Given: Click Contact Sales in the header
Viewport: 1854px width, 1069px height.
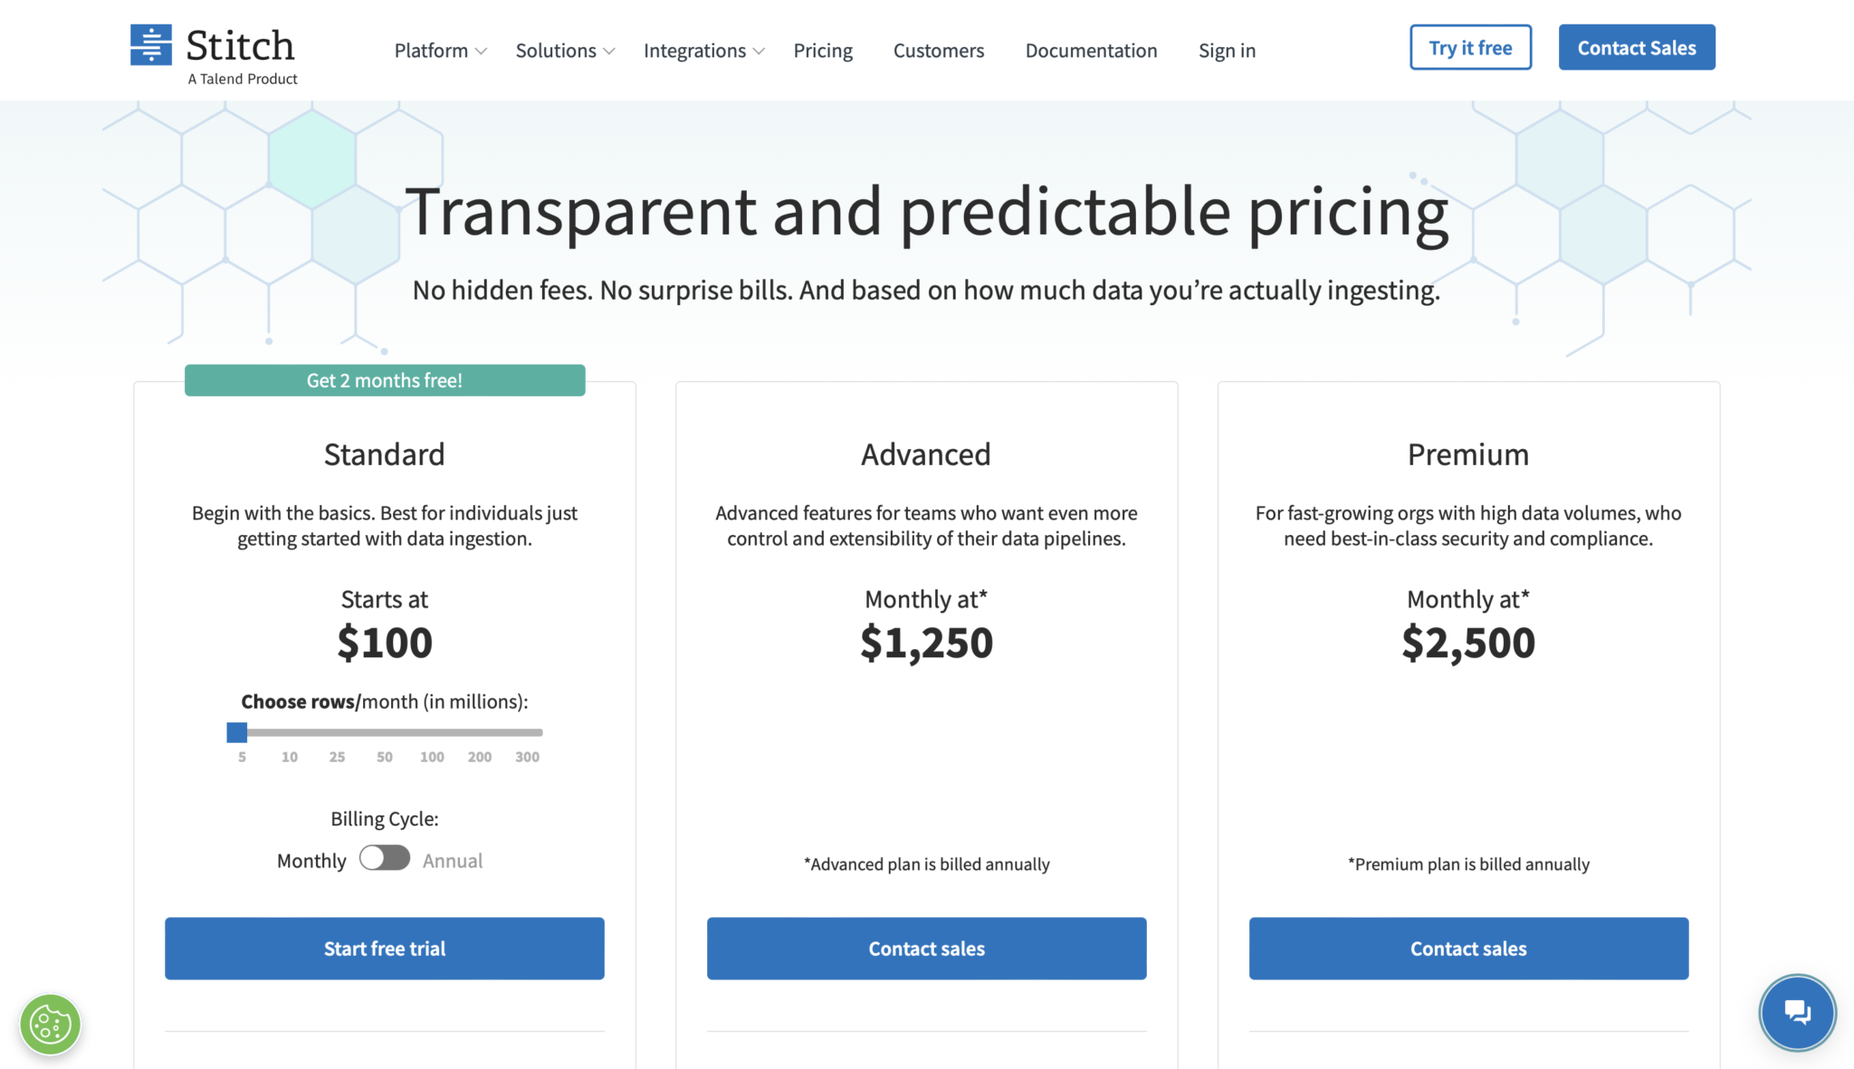Looking at the screenshot, I should (x=1636, y=47).
